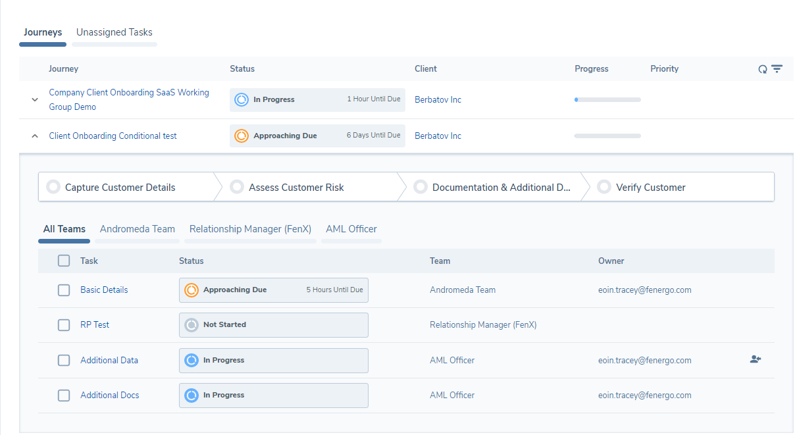795x435 pixels.
Task: Click the Berbatov Inc client link in first row
Action: [438, 100]
